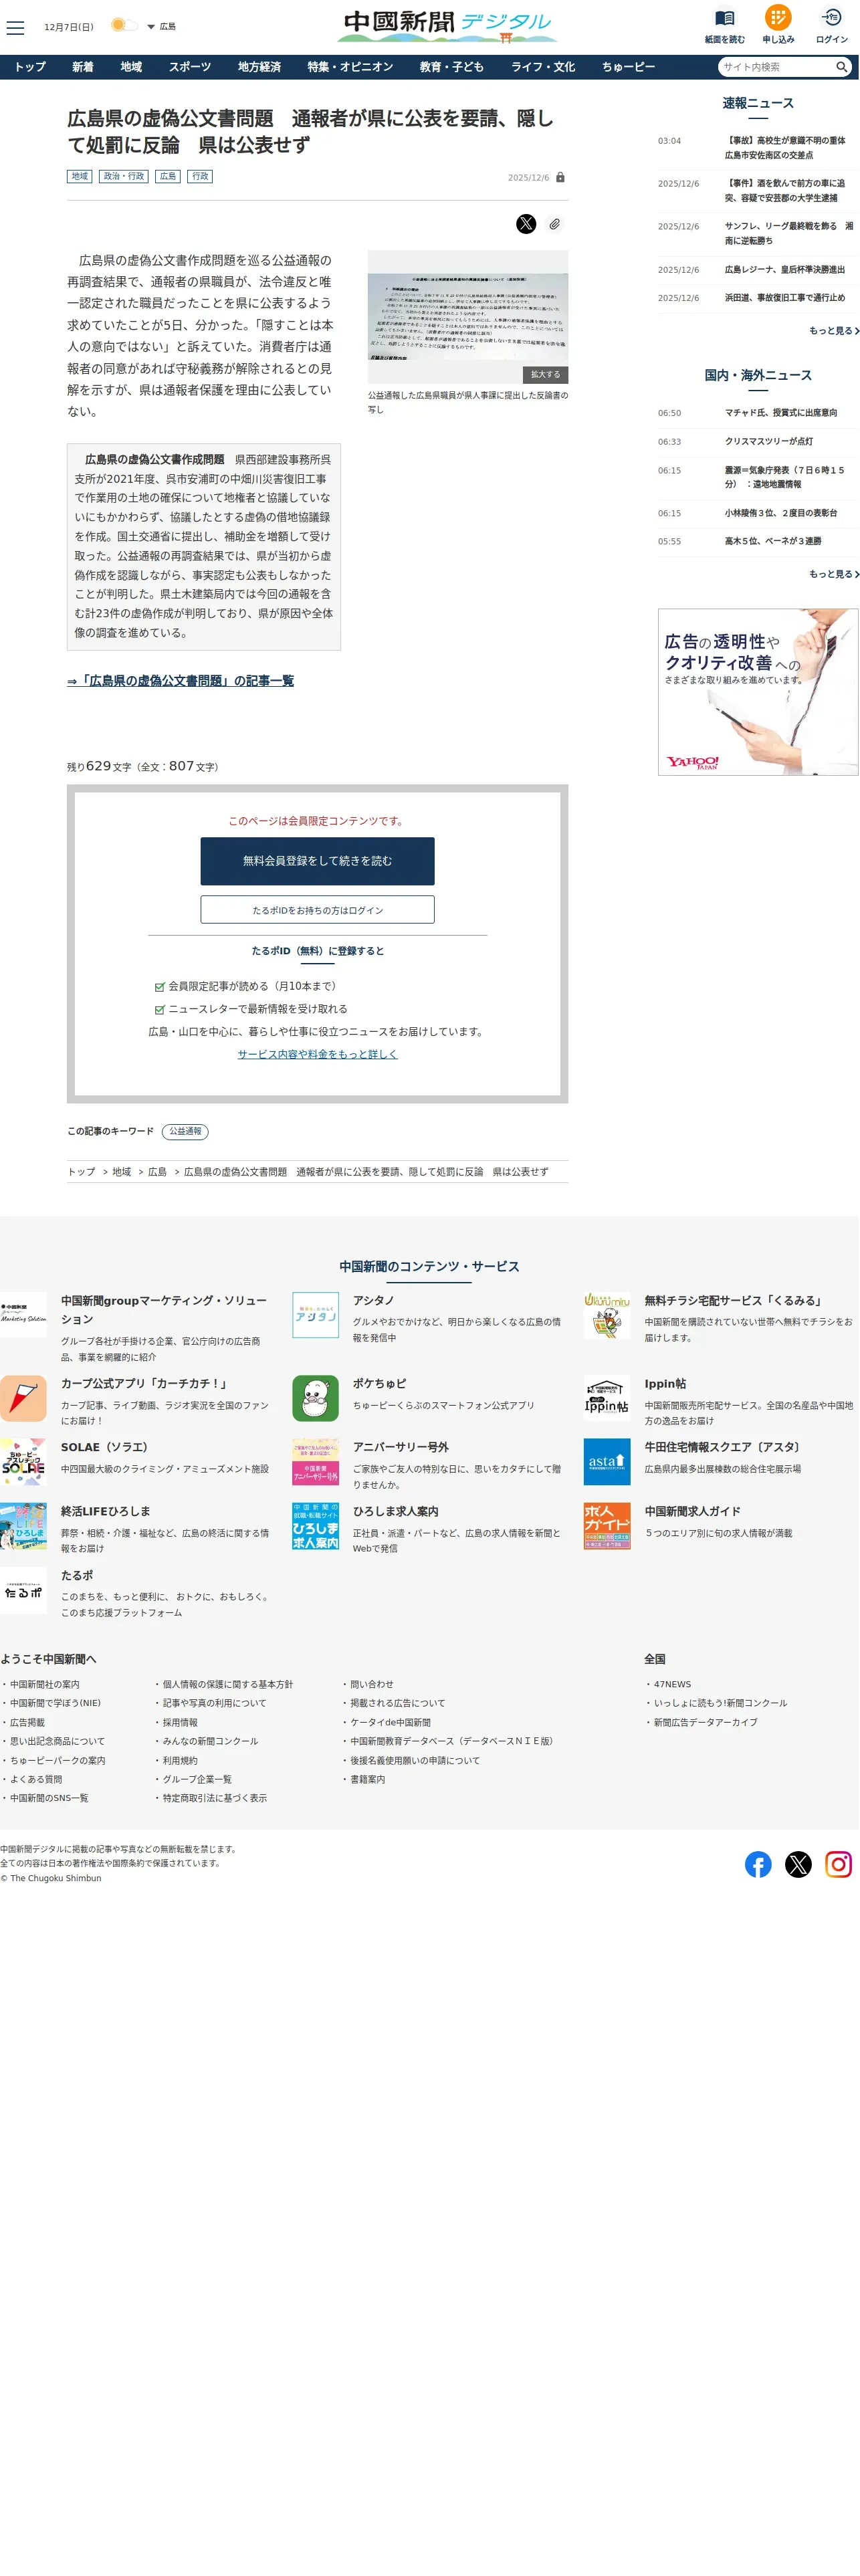Open the 行政 category tag
Viewport: 860px width, 2576px height.
(x=200, y=176)
